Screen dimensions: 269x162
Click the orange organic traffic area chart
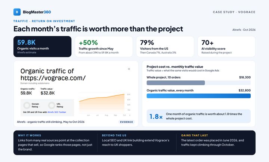coord(102,104)
